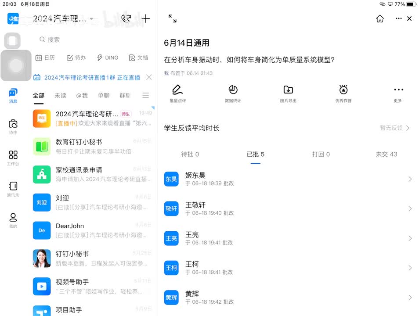Open 图片导出 image export icon
419x316 pixels.
click(x=288, y=93)
